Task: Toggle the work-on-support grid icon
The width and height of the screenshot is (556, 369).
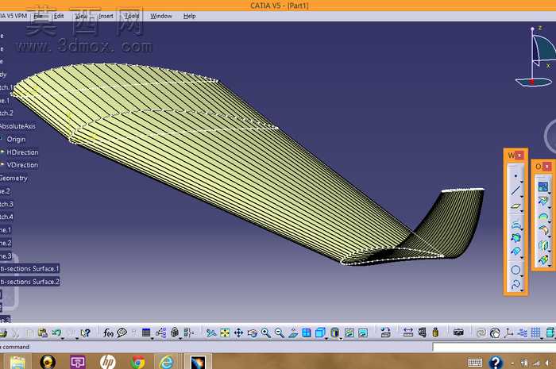Action: coord(536,332)
